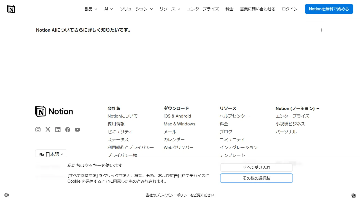
Task: Click the Notion logo in the top navigation
Action: [11, 9]
